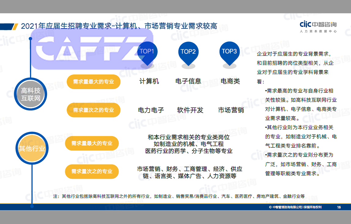Expand the 电商类 entry under TOP3

point(230,81)
